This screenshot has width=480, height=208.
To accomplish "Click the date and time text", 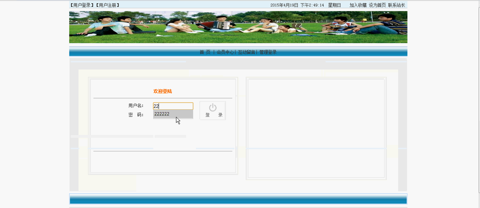I will 297,5.
